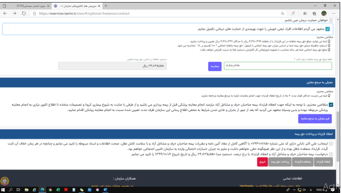Open Windows taskbar search

pos(11,190)
